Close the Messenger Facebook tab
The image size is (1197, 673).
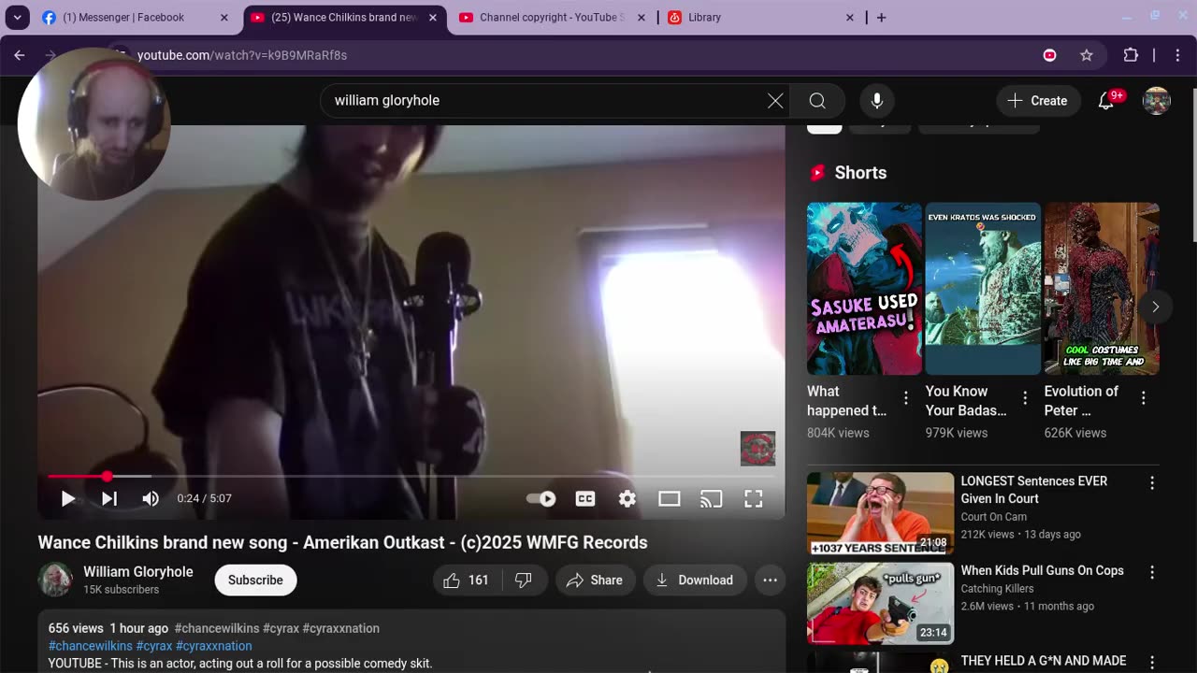(224, 18)
